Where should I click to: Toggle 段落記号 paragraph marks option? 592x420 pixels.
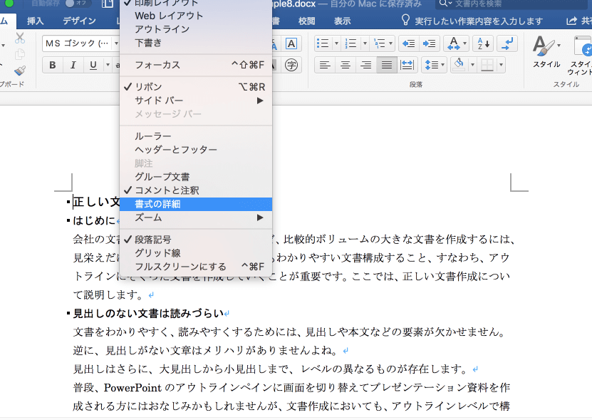coord(196,240)
